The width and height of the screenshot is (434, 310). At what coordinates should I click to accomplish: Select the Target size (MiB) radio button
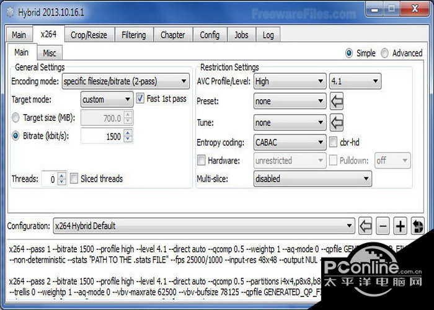[15, 118]
